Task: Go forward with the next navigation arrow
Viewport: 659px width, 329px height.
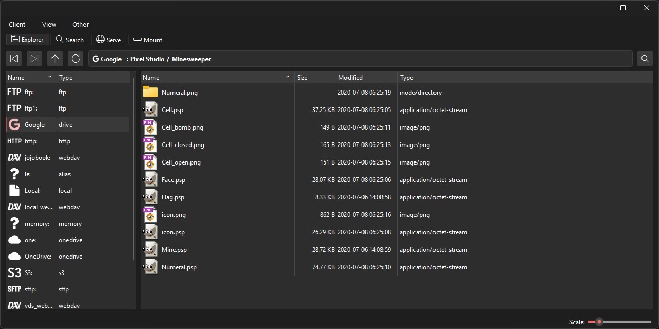Action: [x=34, y=59]
